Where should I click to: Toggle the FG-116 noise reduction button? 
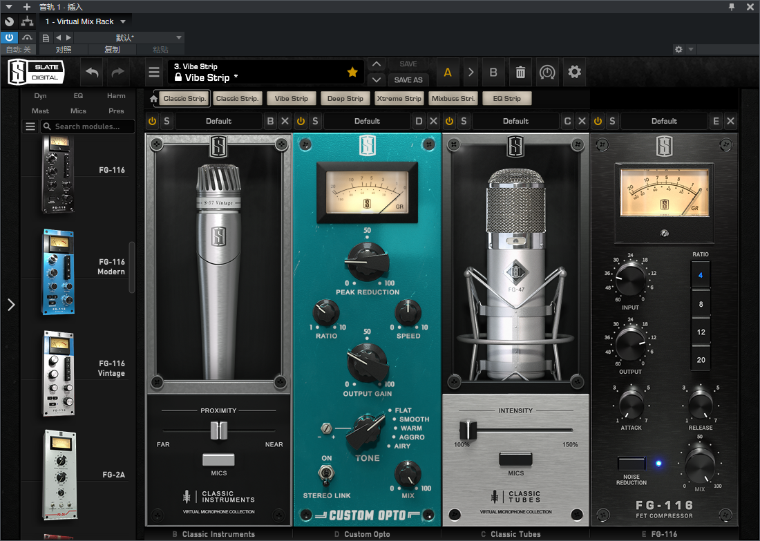[631, 464]
